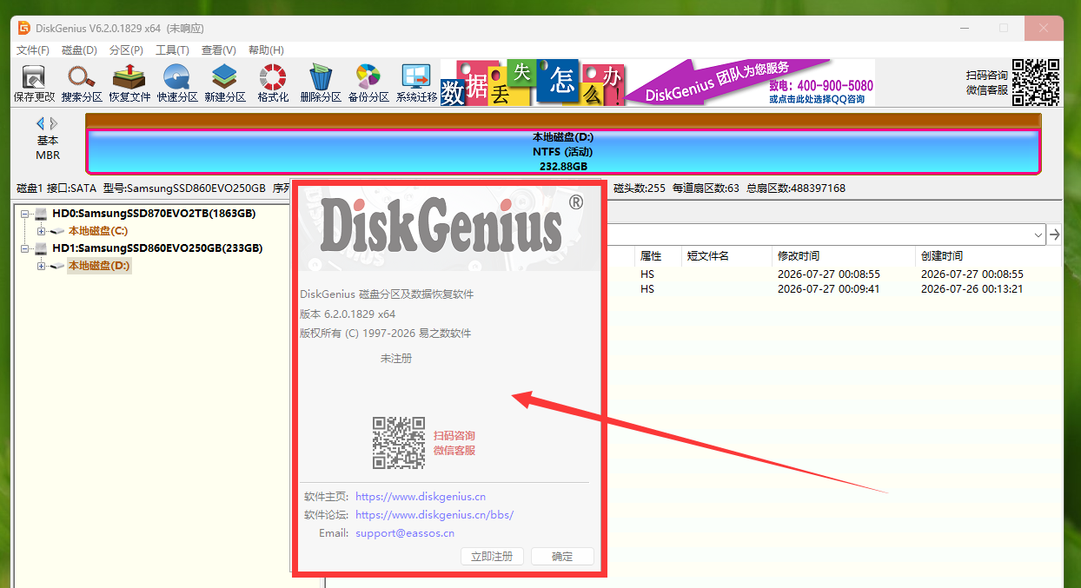This screenshot has width=1081, height=588.
Task: Sort by the 属性 column header
Action: coord(651,256)
